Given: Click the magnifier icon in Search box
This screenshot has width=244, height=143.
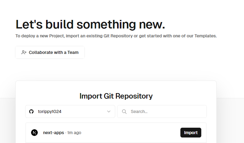Looking at the screenshot, I should [x=124, y=111].
